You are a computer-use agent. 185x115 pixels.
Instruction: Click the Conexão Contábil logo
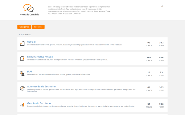[x=29, y=10]
